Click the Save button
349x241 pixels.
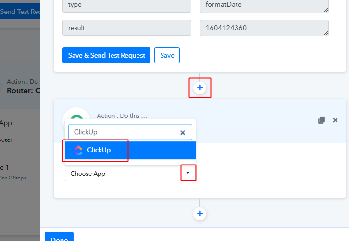click(x=167, y=55)
